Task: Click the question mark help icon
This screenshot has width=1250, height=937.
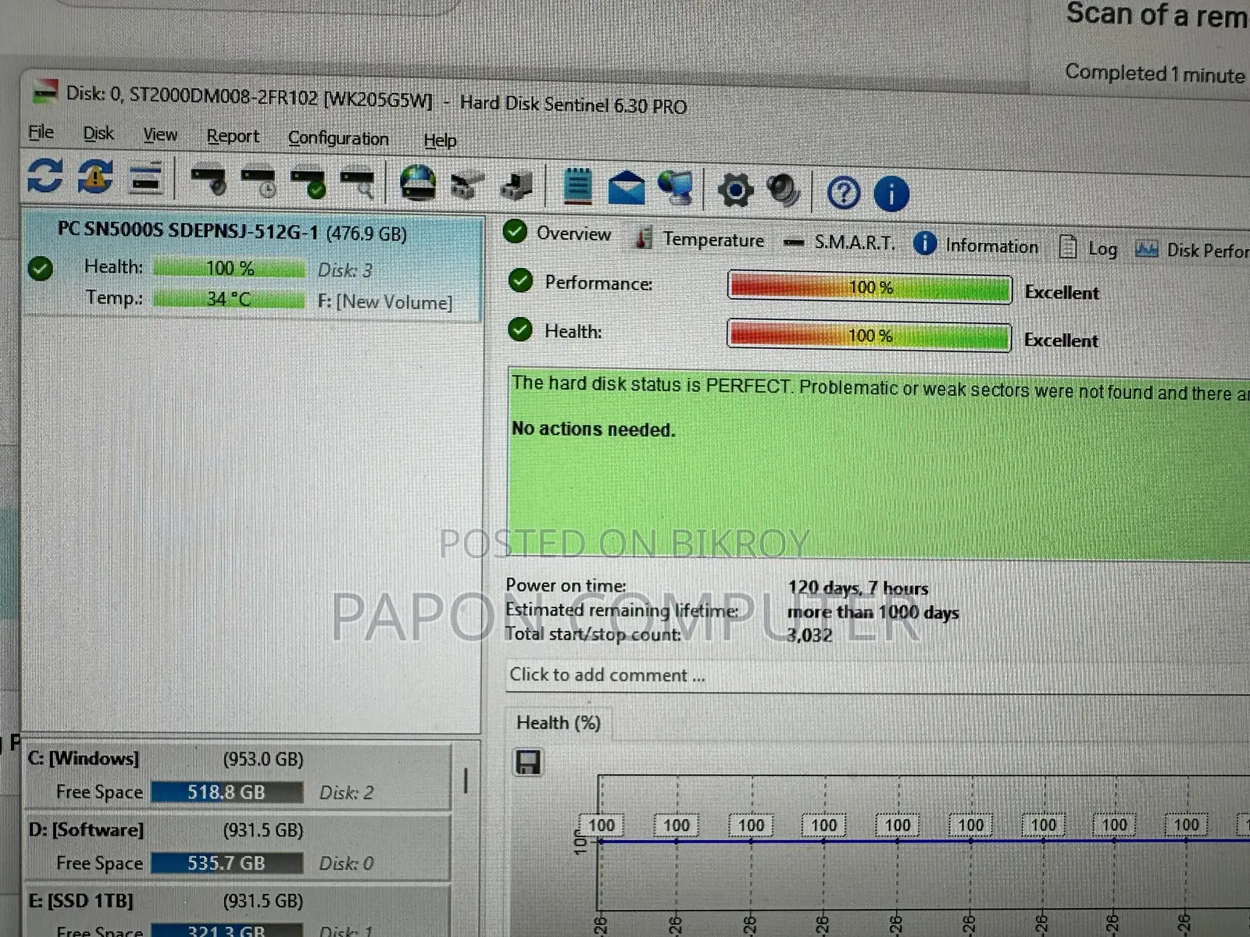Action: tap(844, 192)
